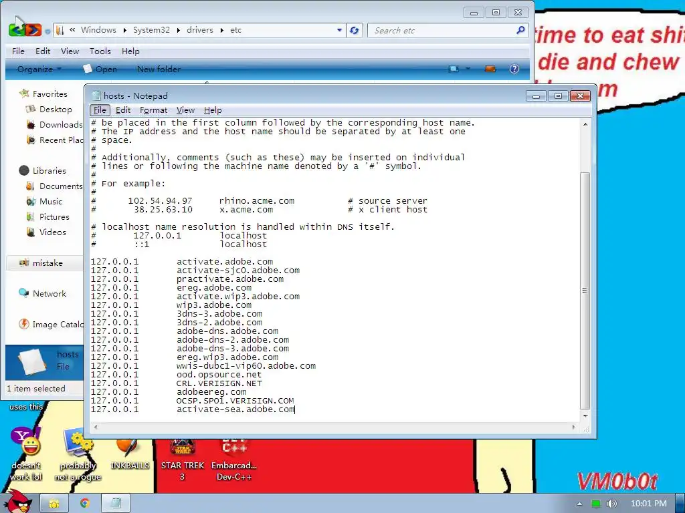685x513 pixels.
Task: Open the Help menu in Explorer window
Action: click(x=130, y=51)
